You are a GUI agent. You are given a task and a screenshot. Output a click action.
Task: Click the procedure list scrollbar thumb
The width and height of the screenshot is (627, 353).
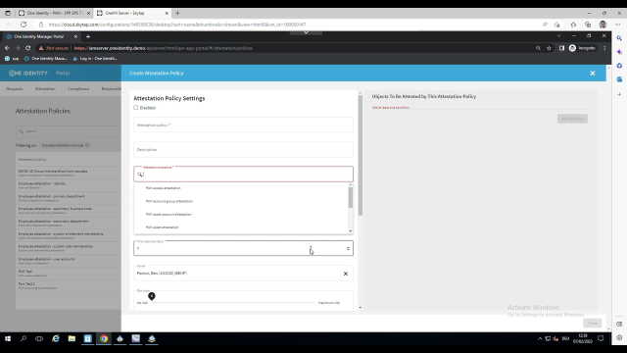(x=351, y=198)
